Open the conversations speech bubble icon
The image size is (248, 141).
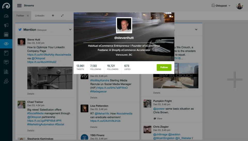[6, 62]
